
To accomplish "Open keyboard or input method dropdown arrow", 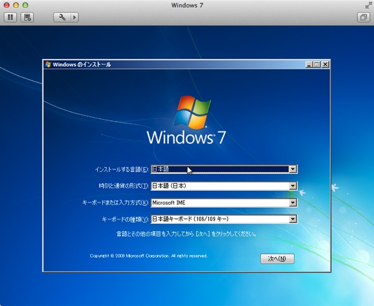I will pos(293,203).
